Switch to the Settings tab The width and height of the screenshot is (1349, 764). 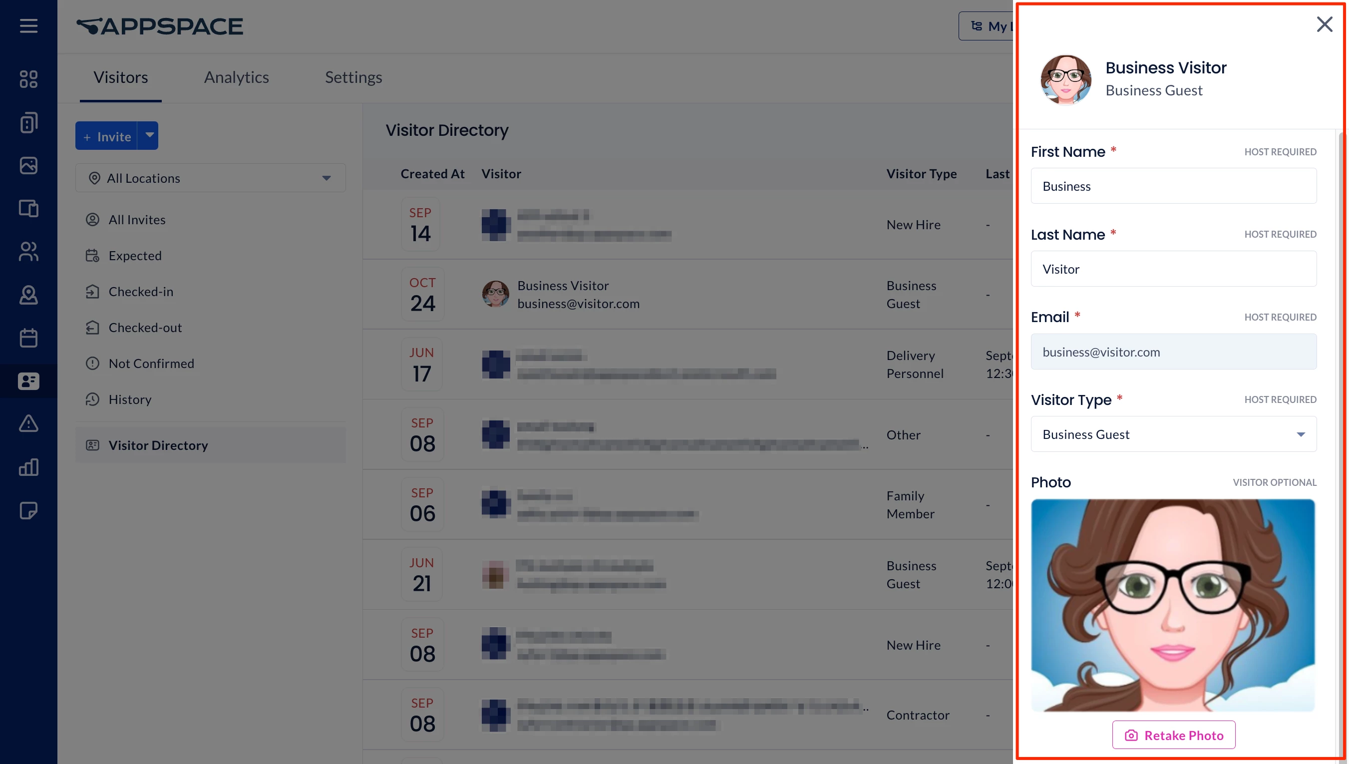pos(353,77)
